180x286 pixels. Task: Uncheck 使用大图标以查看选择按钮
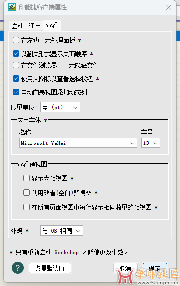[16, 79]
